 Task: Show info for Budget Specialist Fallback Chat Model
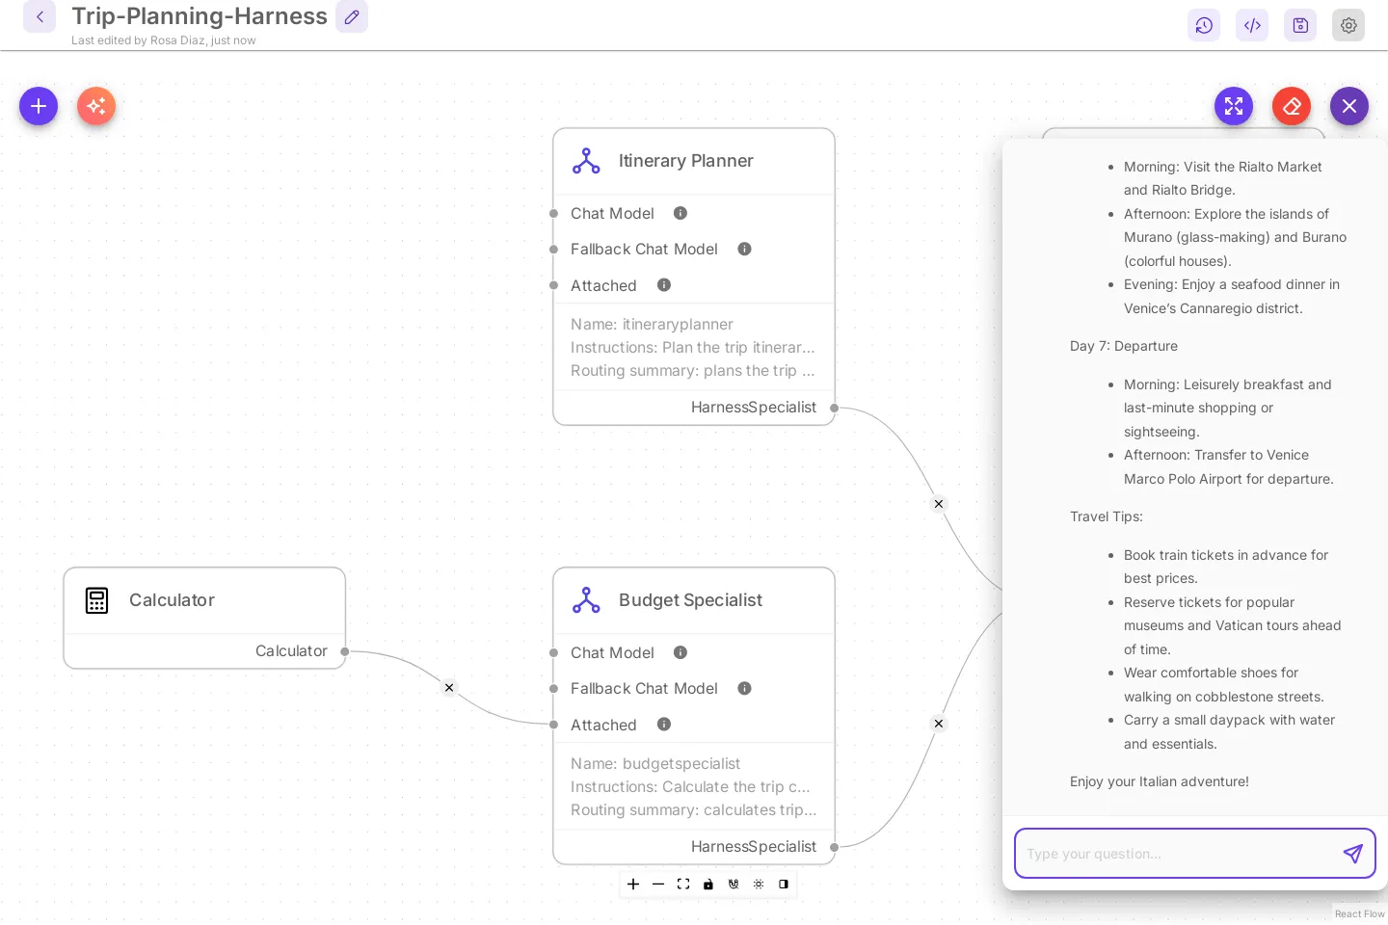tap(744, 688)
